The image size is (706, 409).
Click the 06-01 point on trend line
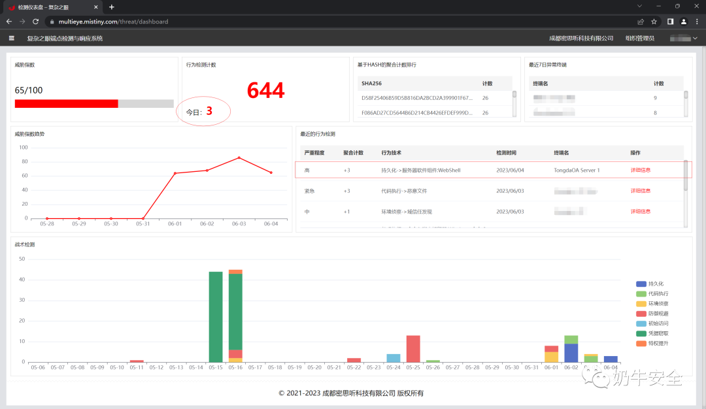coord(175,172)
